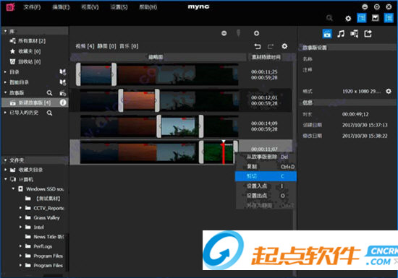Click the new storyboard icon on the 故事版 row
This screenshot has height=278, width=398.
(x=63, y=93)
